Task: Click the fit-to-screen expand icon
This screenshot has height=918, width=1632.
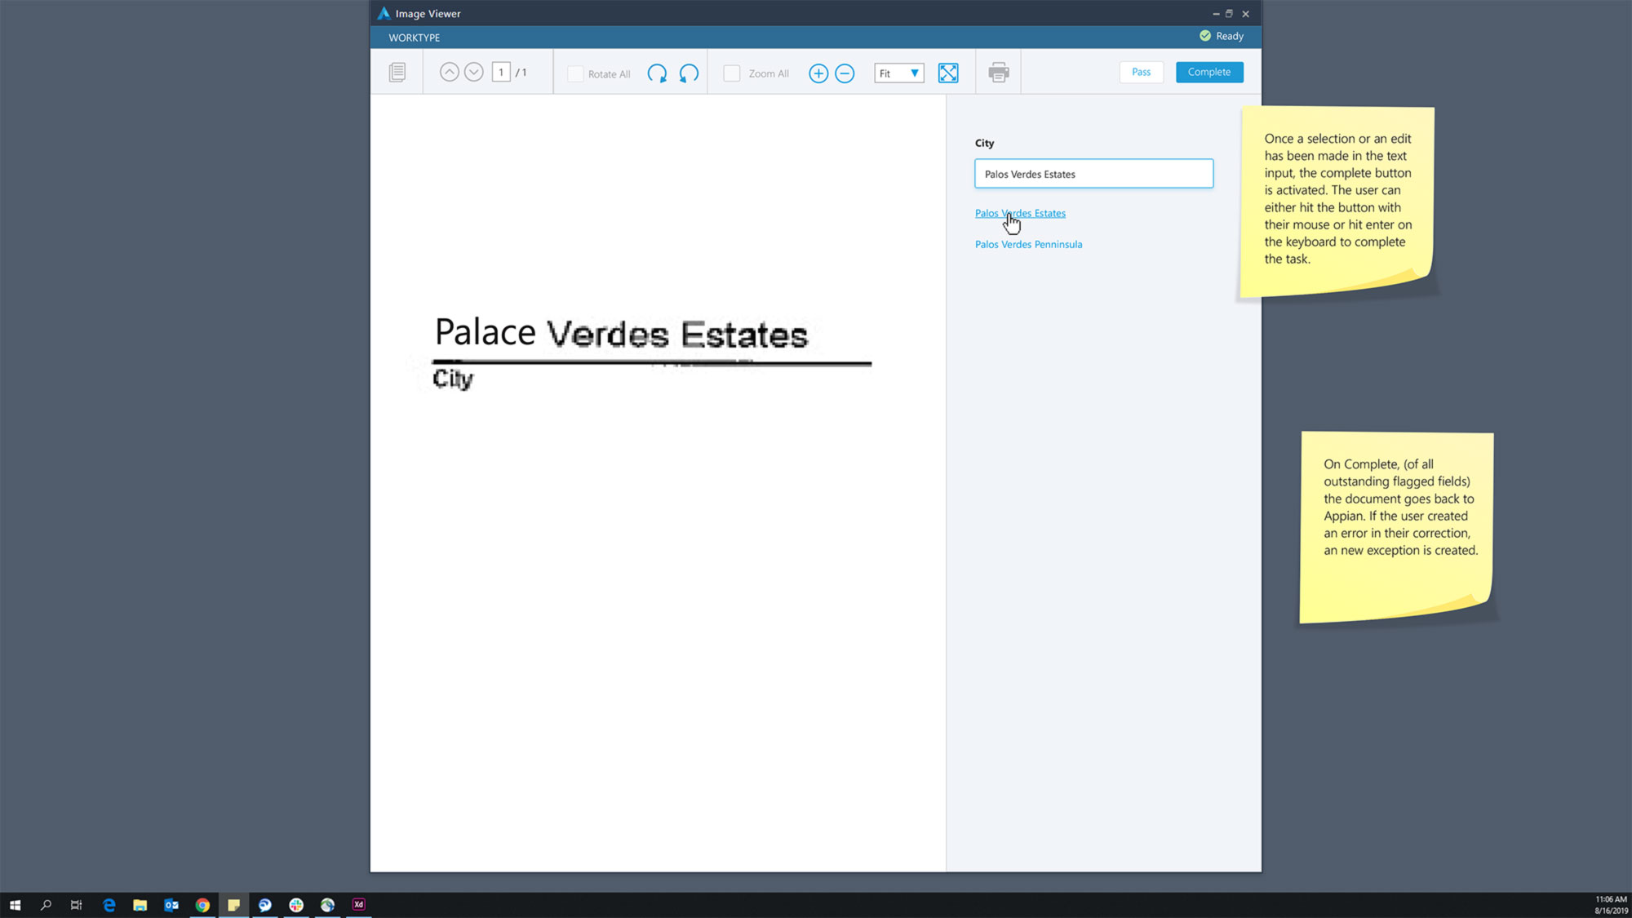Action: pyautogui.click(x=948, y=73)
